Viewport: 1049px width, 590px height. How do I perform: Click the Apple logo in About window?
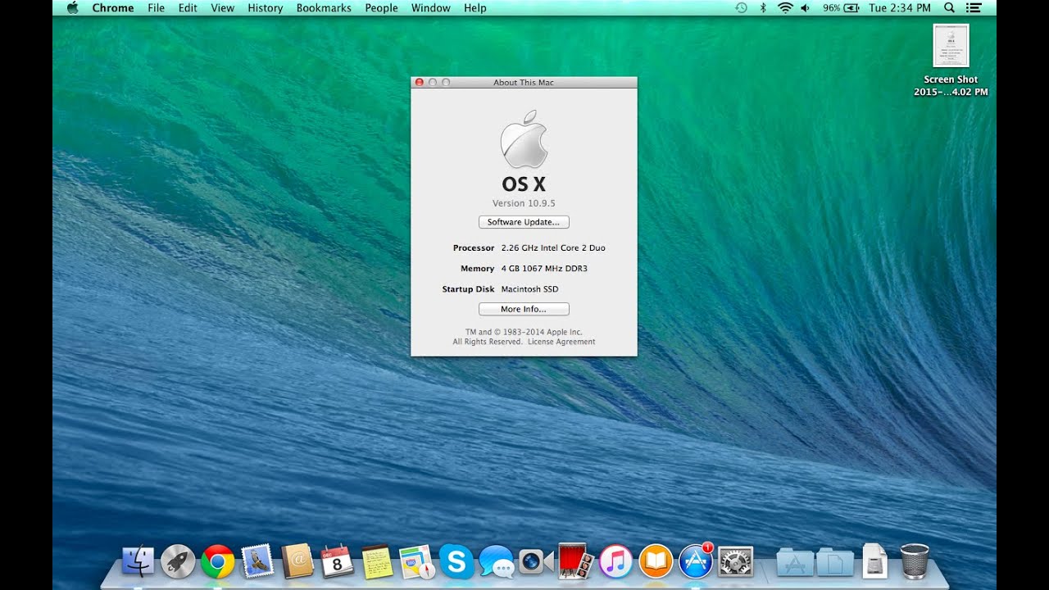[524, 139]
